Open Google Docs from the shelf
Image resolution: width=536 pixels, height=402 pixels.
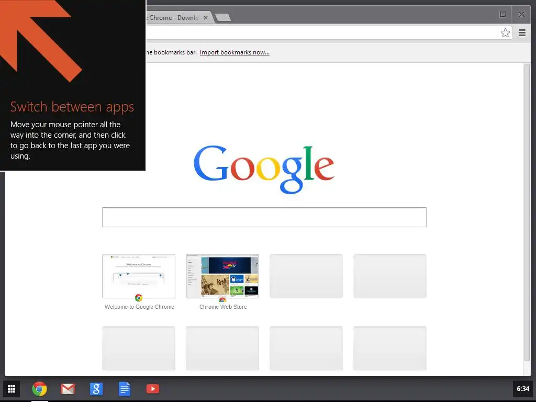(125, 389)
